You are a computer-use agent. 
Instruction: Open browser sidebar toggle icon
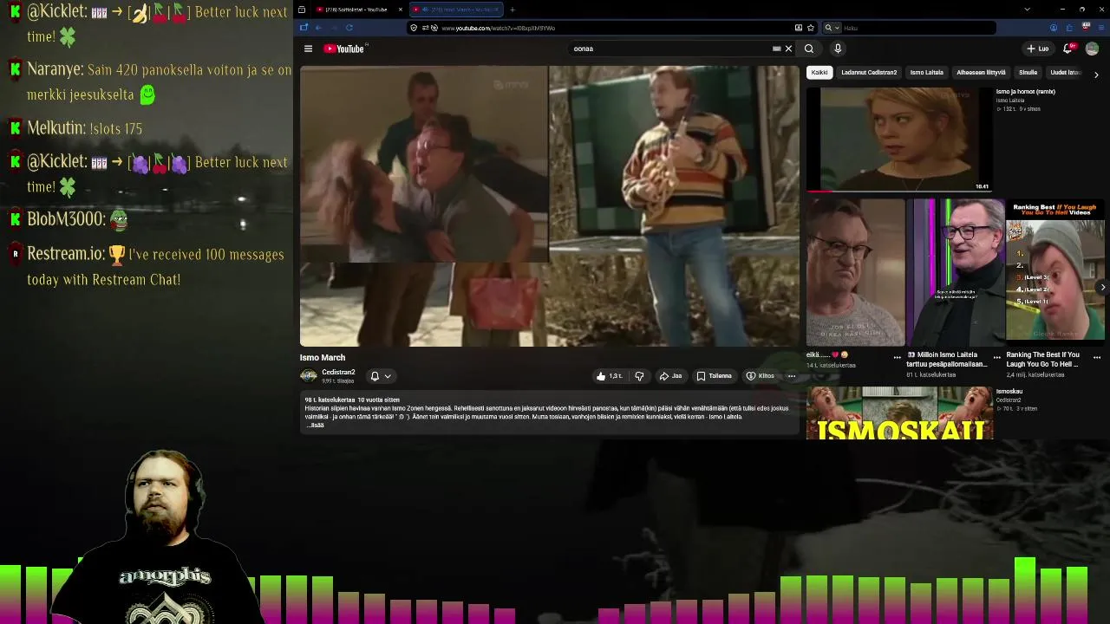coord(304,28)
